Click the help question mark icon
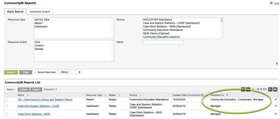 (x=277, y=64)
